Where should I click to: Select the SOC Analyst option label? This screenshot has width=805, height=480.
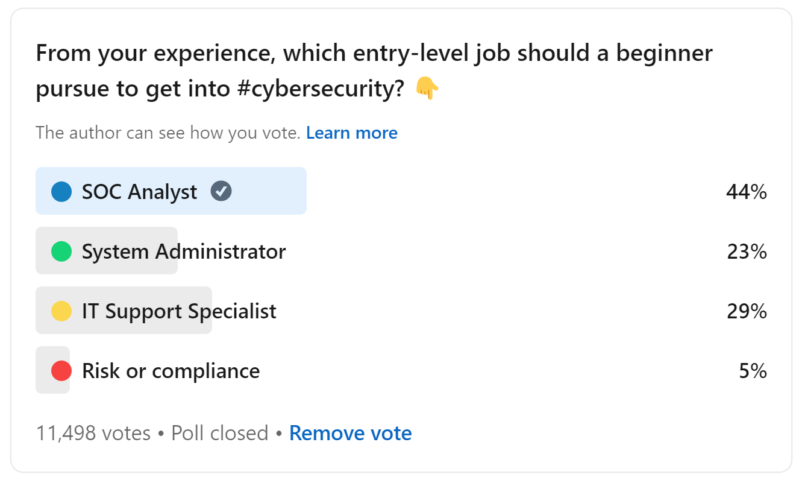click(x=139, y=192)
